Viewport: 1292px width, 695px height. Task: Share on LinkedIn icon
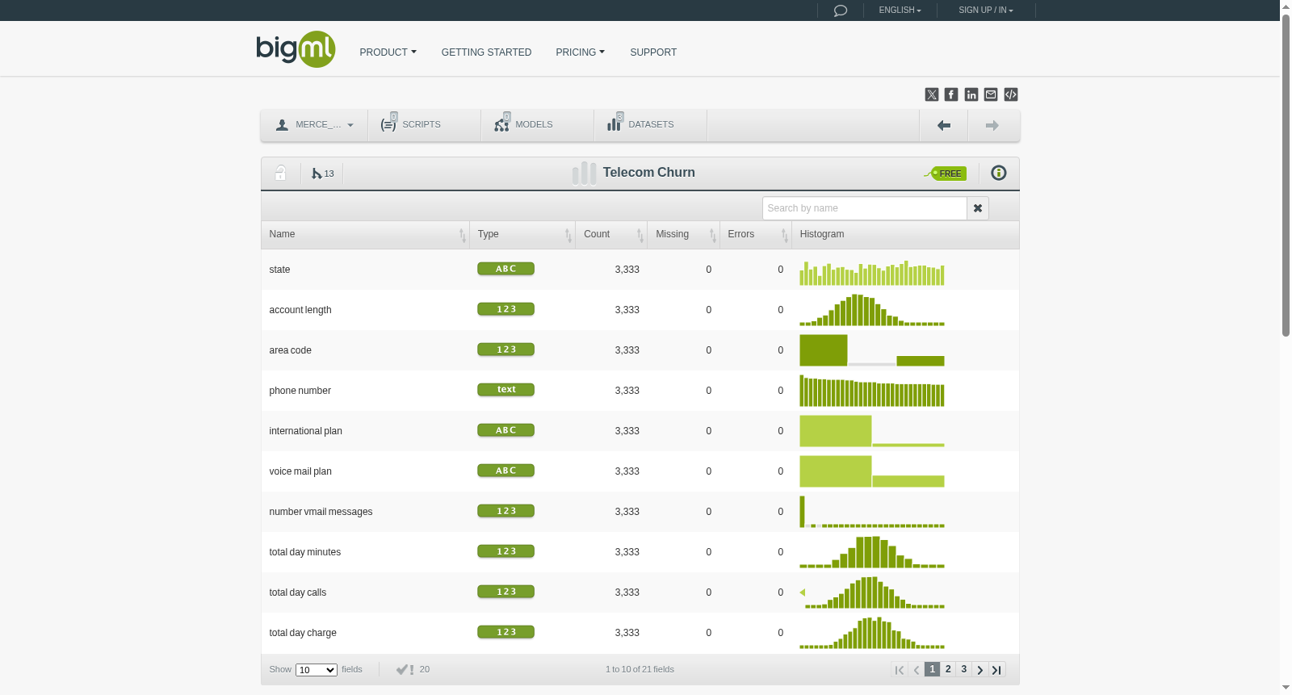[x=971, y=94]
